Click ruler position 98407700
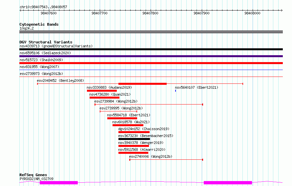Screen dimensions: 292x186 [x=100, y=13]
